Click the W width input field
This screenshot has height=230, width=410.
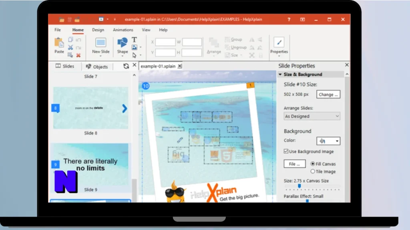(x=192, y=42)
